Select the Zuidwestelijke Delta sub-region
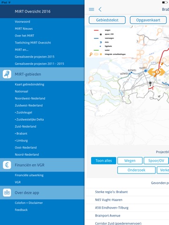 (29, 120)
